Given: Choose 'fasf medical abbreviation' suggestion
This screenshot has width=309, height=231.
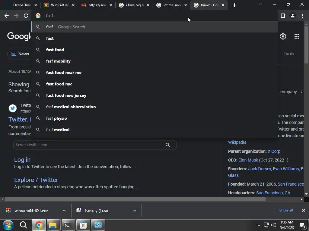Looking at the screenshot, I should click(x=154, y=107).
